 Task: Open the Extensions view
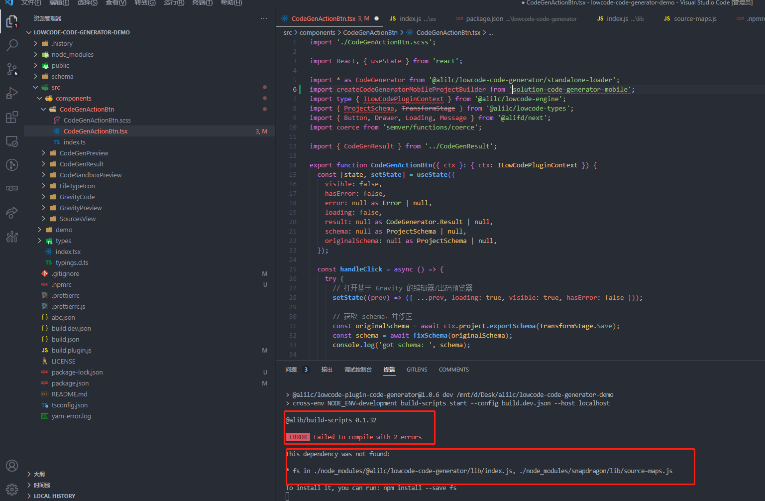12,117
